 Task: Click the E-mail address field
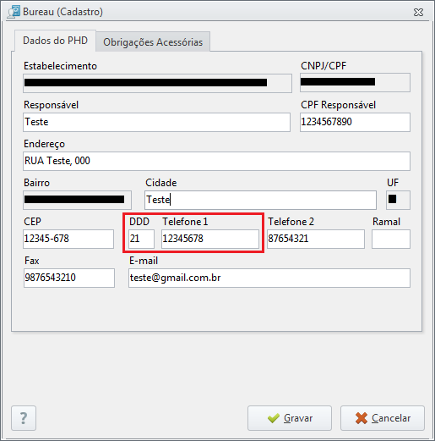(269, 278)
